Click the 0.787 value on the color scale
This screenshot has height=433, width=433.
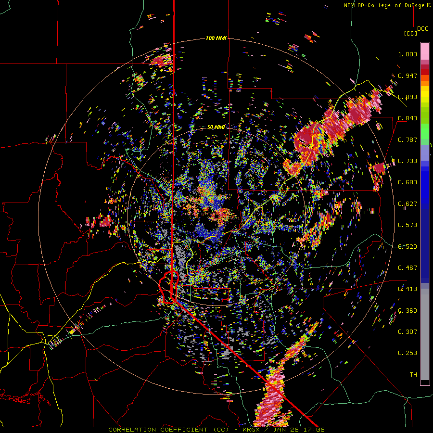point(408,140)
